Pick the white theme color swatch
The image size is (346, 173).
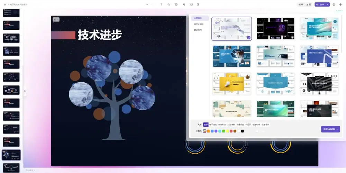tap(238, 131)
